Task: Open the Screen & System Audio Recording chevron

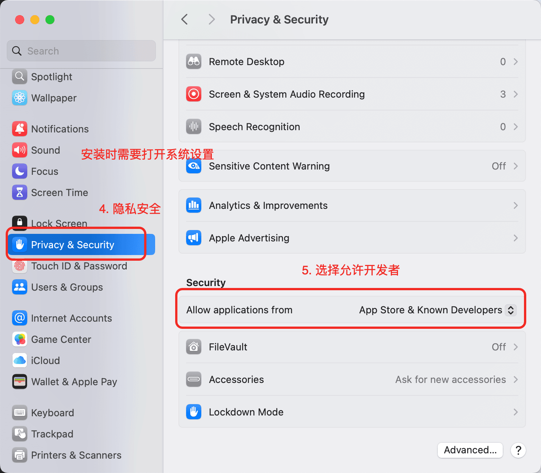Action: 515,94
